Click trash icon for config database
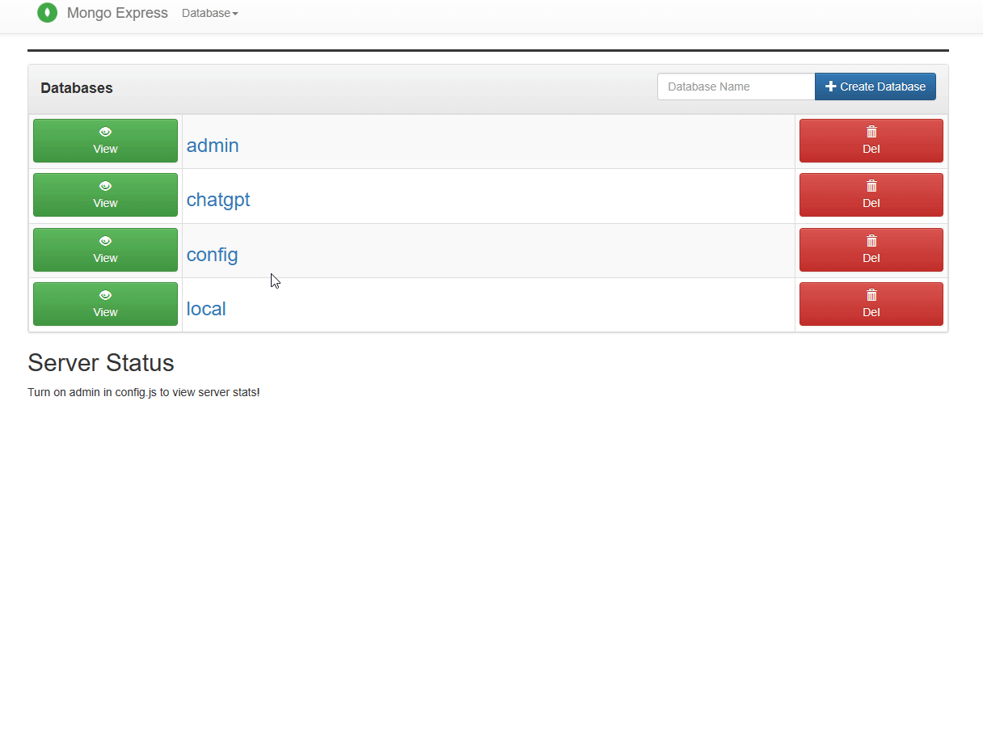Image resolution: width=983 pixels, height=743 pixels. [871, 241]
